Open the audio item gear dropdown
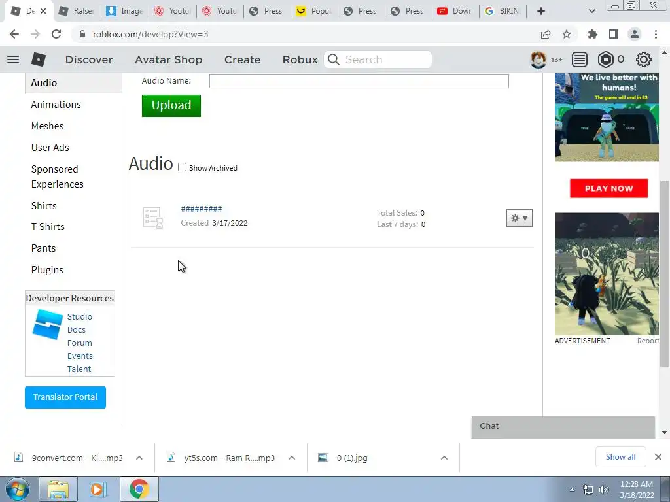 pos(519,218)
